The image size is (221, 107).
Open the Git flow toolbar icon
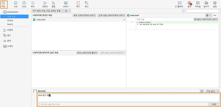point(180,4)
